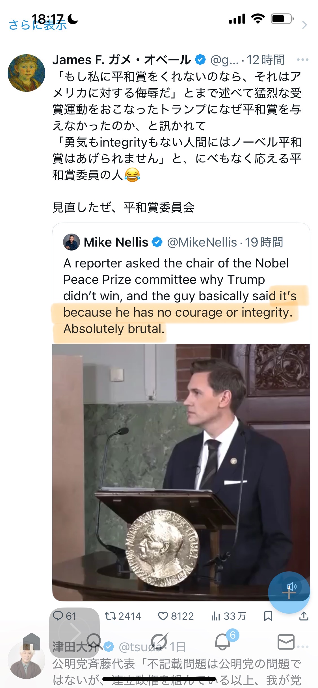
Task: Open more options for James F. tweet
Action: click(302, 60)
